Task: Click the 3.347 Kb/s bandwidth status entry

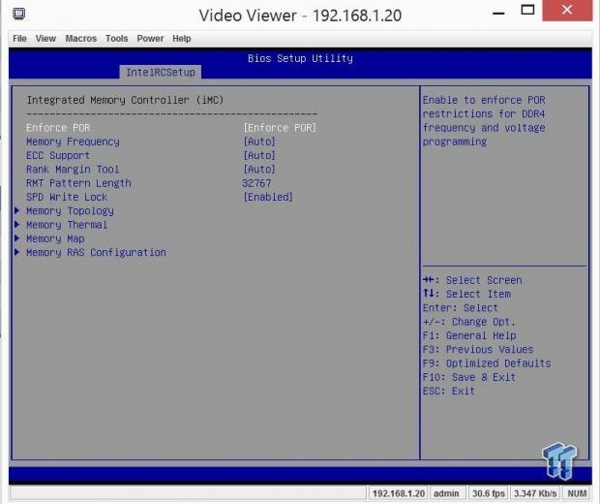Action: coord(535,493)
